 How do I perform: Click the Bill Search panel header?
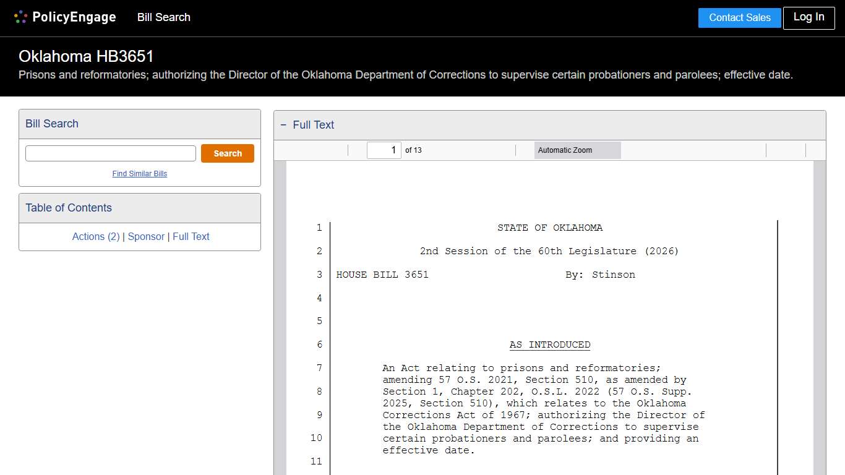coord(52,124)
